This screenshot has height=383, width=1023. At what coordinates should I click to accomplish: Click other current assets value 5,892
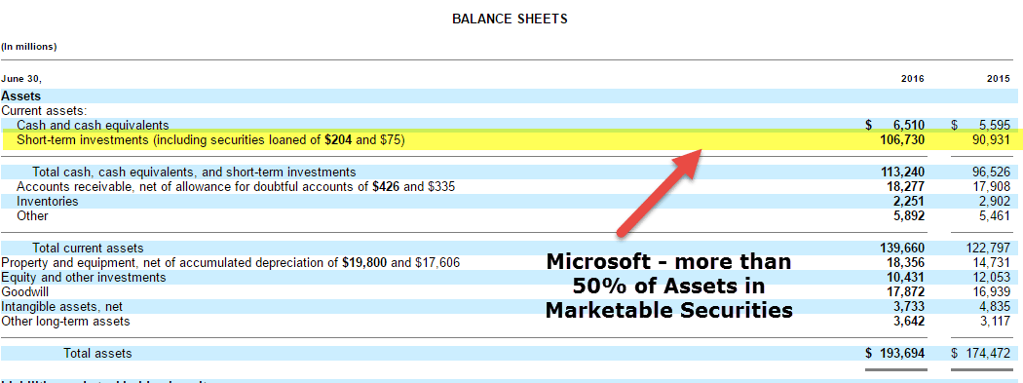point(909,216)
